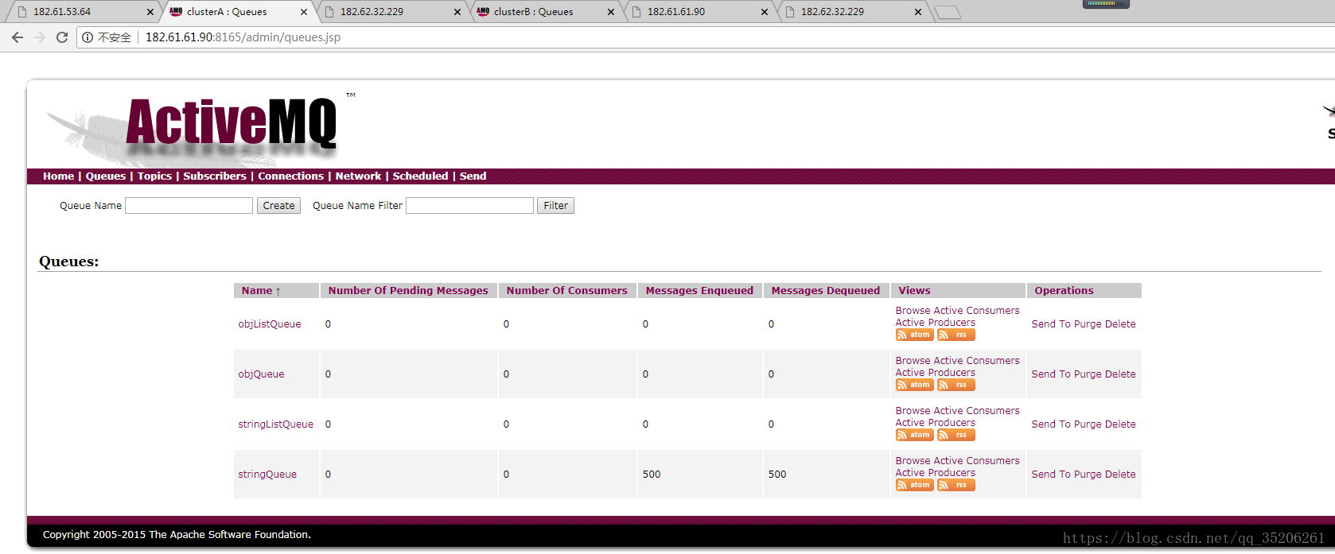Open the Topics menu link
The height and width of the screenshot is (554, 1335).
coord(154,176)
